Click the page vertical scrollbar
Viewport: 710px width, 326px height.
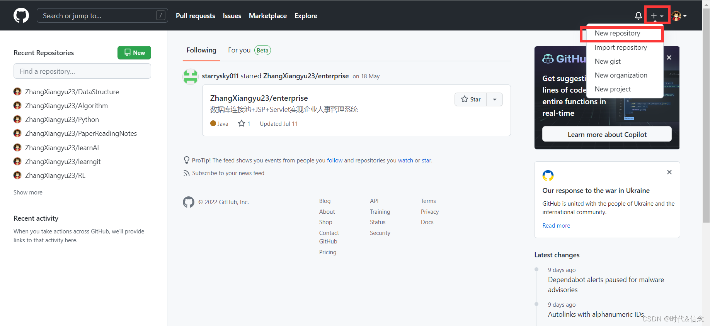(706, 116)
